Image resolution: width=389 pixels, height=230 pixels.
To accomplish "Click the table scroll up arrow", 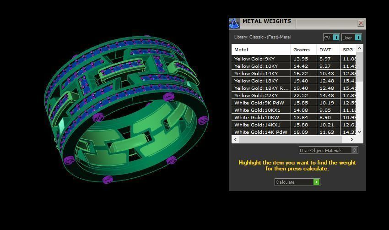I will (x=359, y=48).
